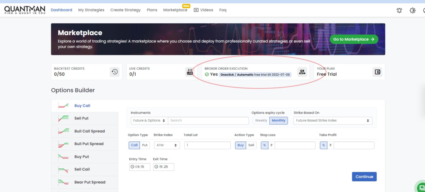
Task: Set Take Profit to percent mode
Action: pyautogui.click(x=323, y=145)
